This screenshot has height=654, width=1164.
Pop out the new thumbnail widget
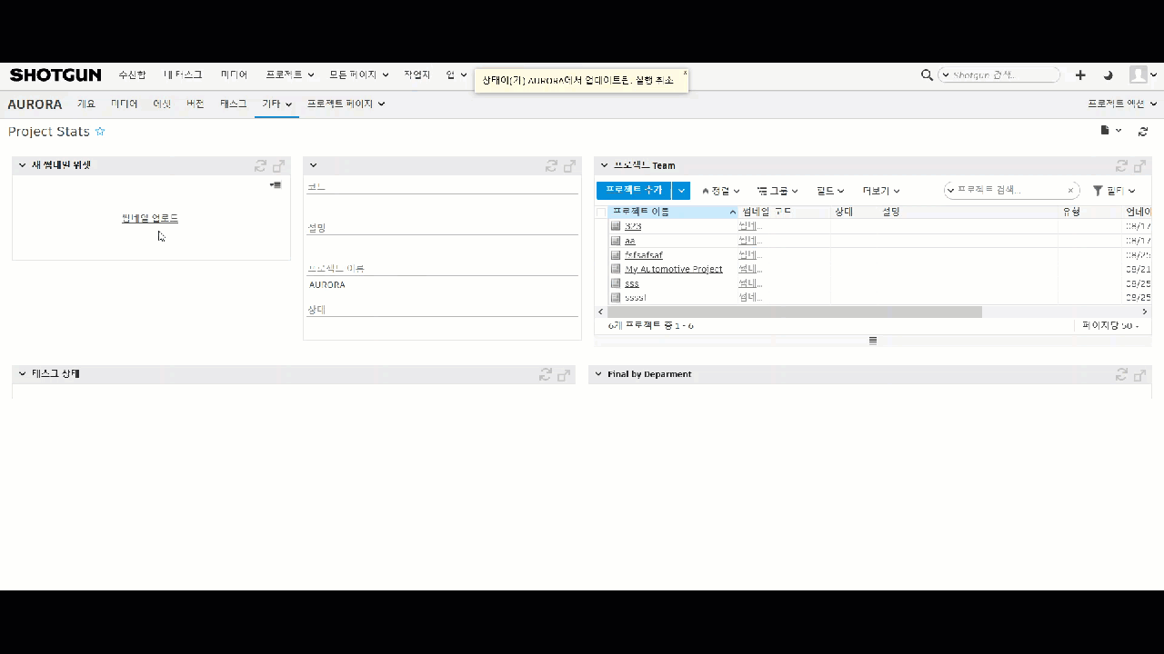pos(279,166)
